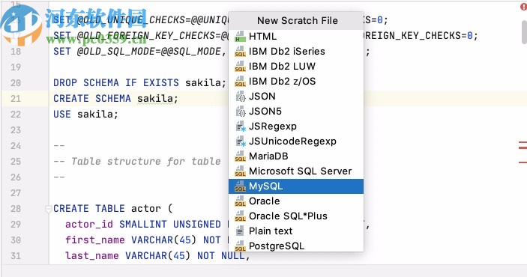
Task: Select the highlighted MySQL entry
Action: pos(296,186)
